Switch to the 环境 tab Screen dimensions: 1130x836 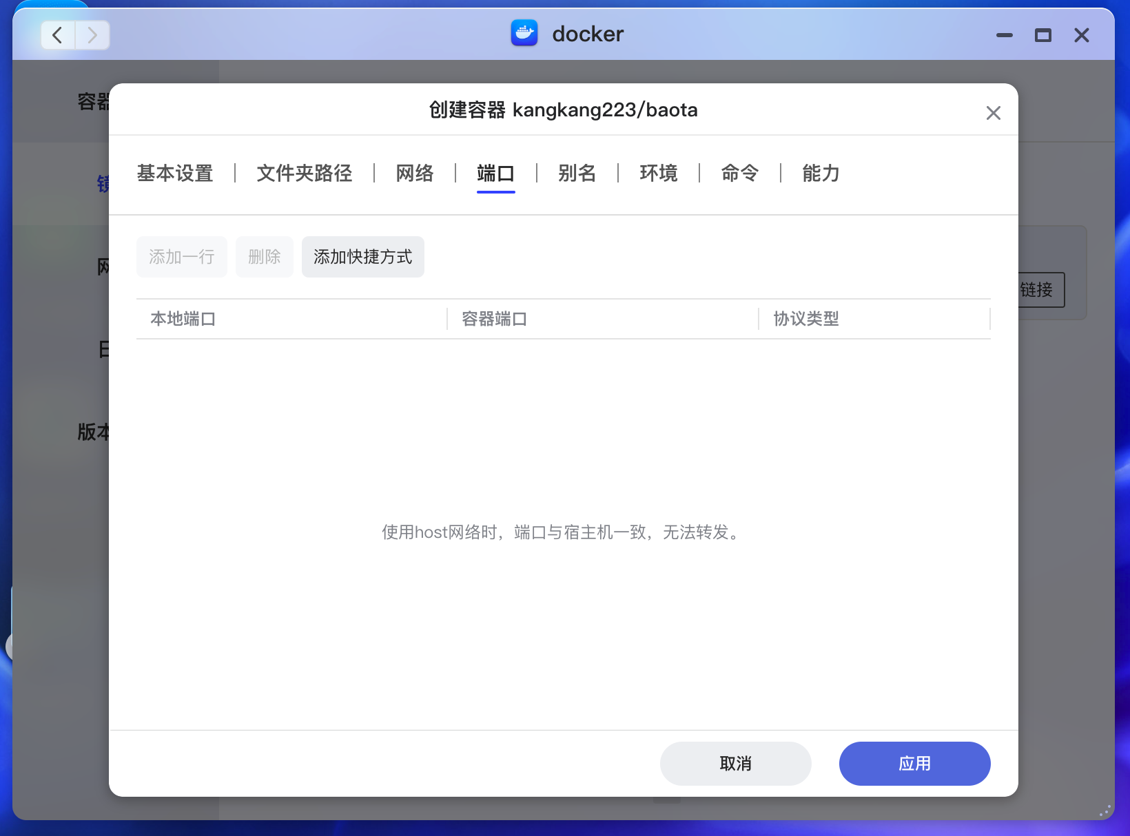pyautogui.click(x=659, y=173)
